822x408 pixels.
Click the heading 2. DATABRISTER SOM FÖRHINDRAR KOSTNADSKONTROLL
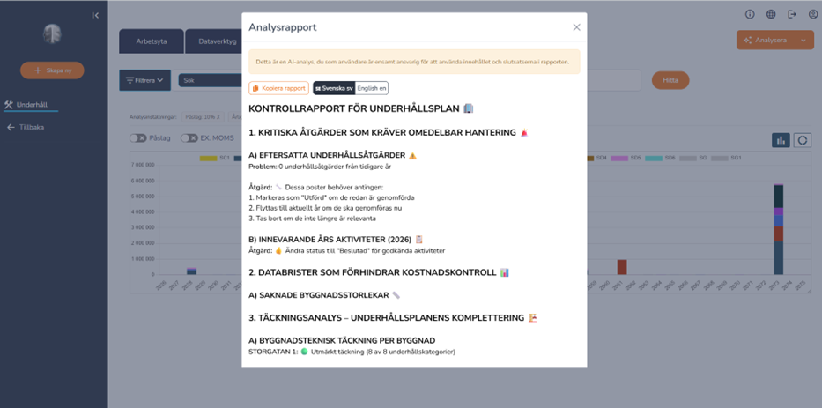click(x=379, y=272)
